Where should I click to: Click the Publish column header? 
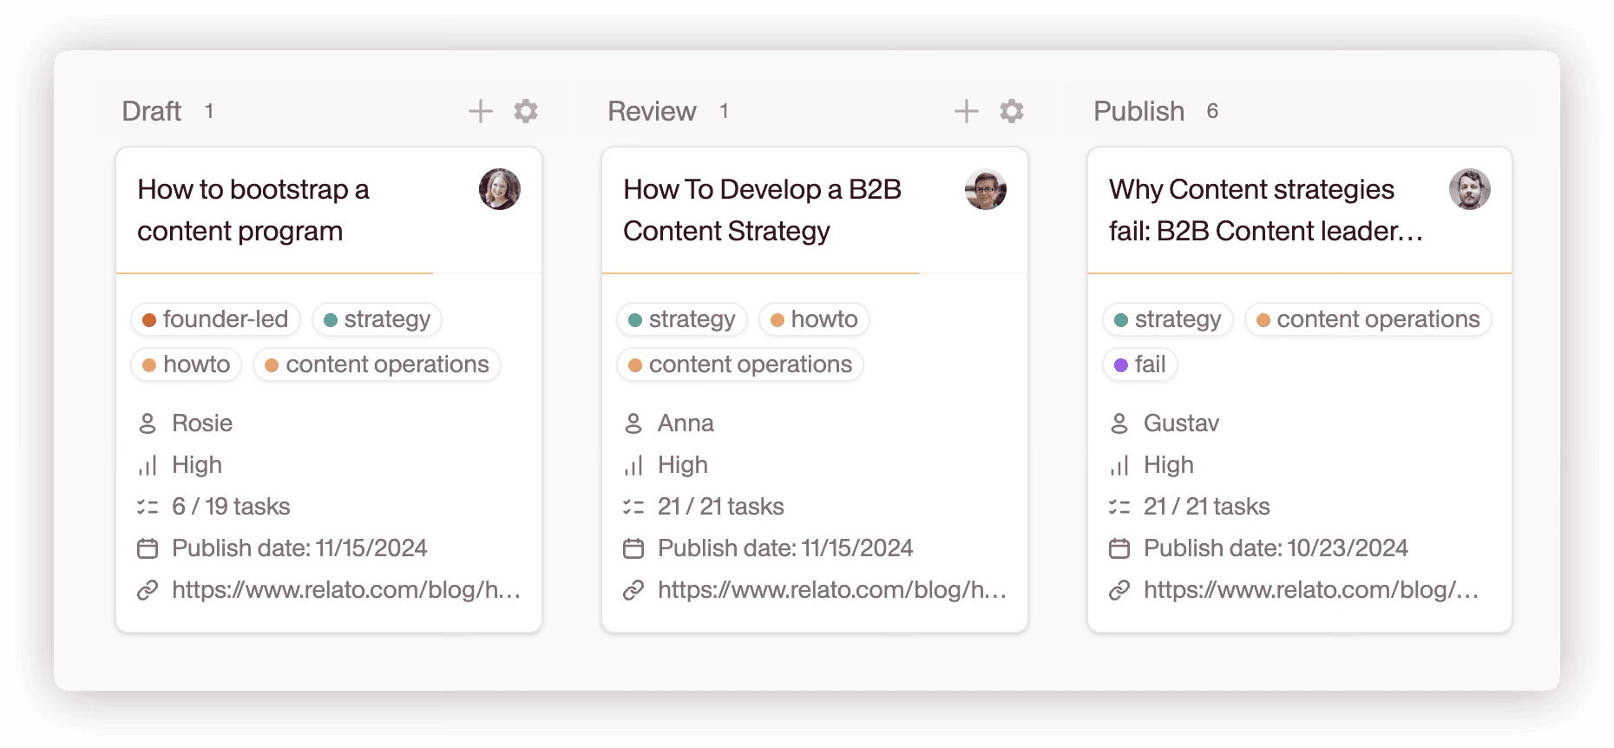(x=1138, y=111)
